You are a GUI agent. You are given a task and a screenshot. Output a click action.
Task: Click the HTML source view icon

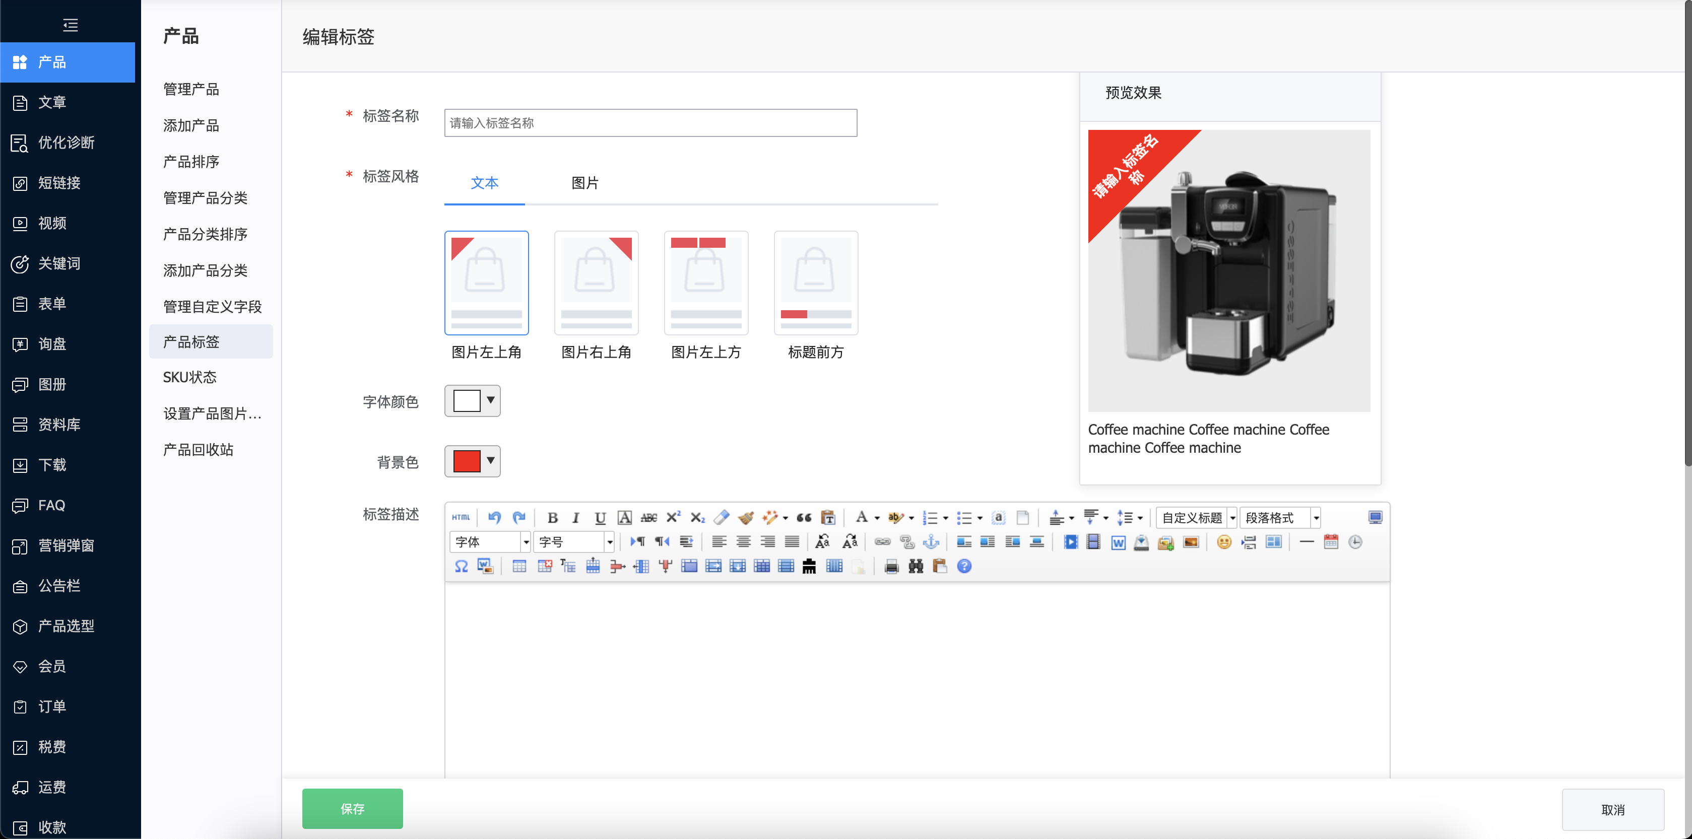tap(461, 517)
